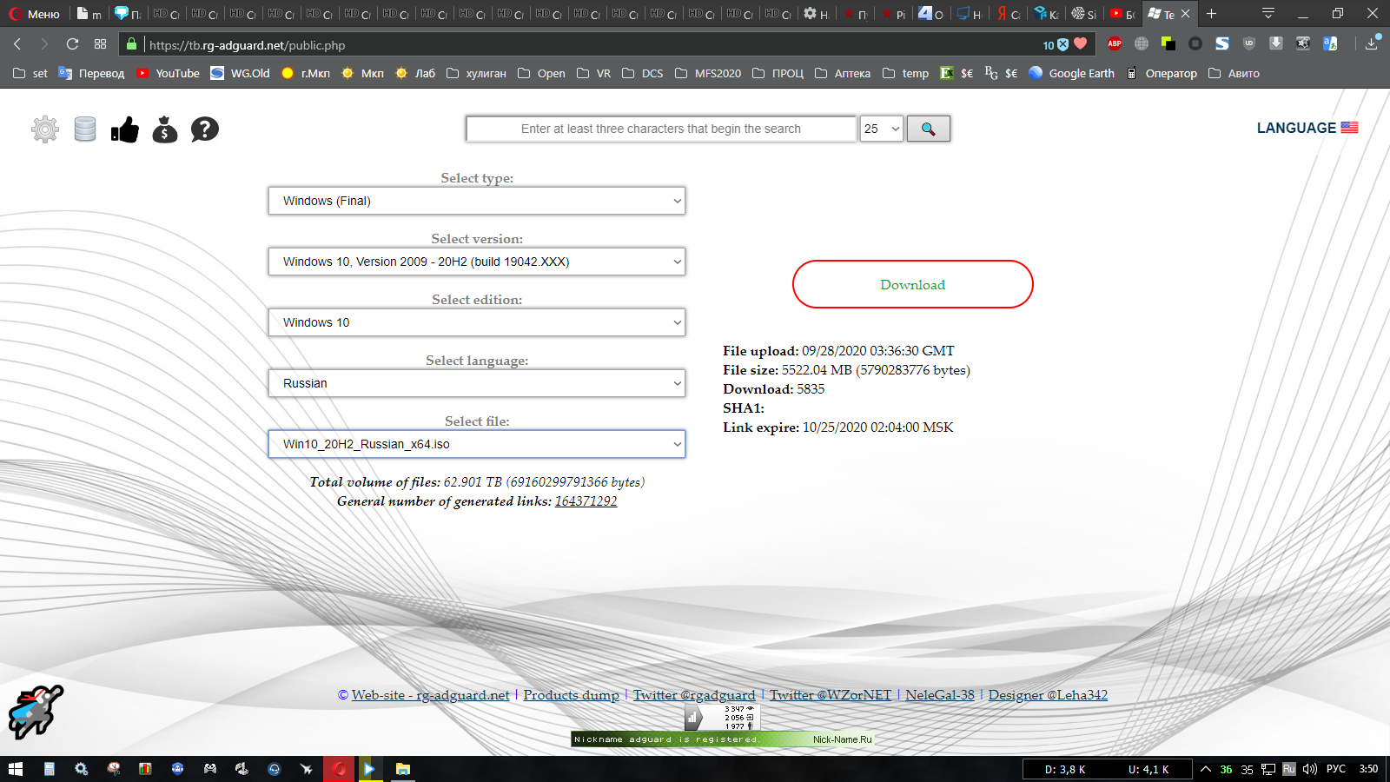Open the Designer @Leha342 link
This screenshot has width=1390, height=782.
pos(1048,695)
